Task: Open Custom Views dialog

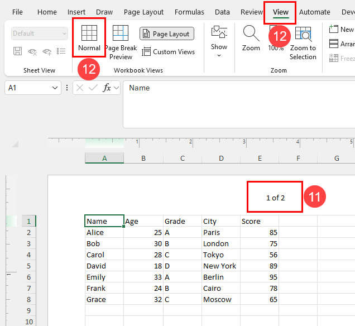Action: pos(168,52)
